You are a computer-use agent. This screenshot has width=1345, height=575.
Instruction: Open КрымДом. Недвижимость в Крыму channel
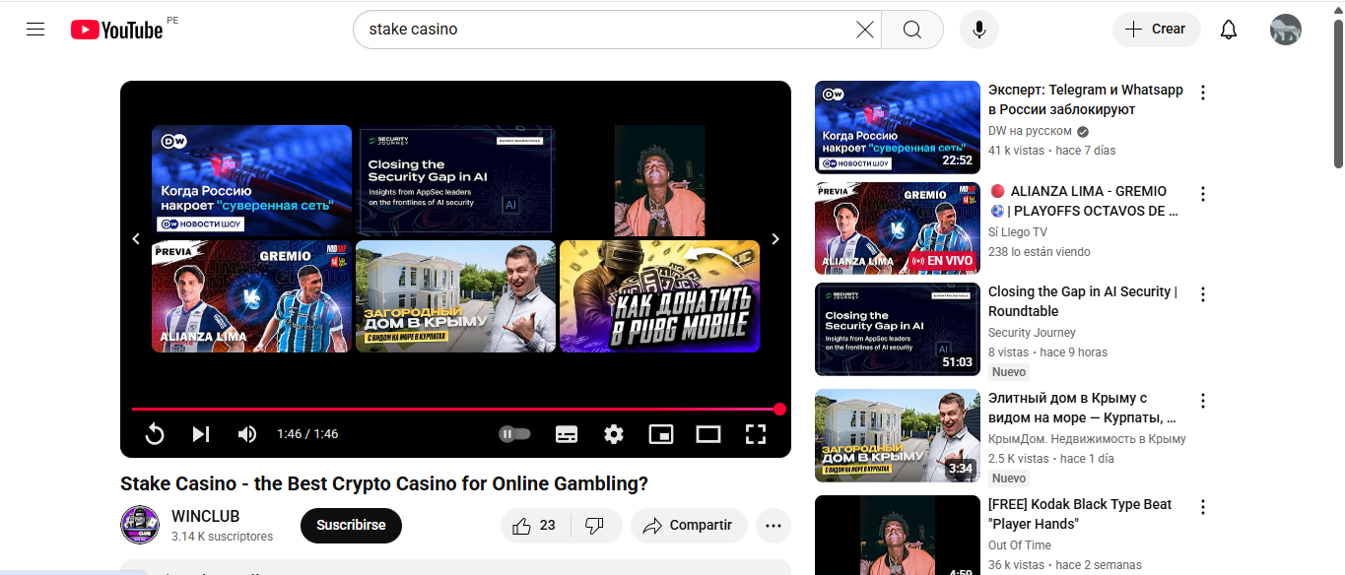tap(1087, 439)
